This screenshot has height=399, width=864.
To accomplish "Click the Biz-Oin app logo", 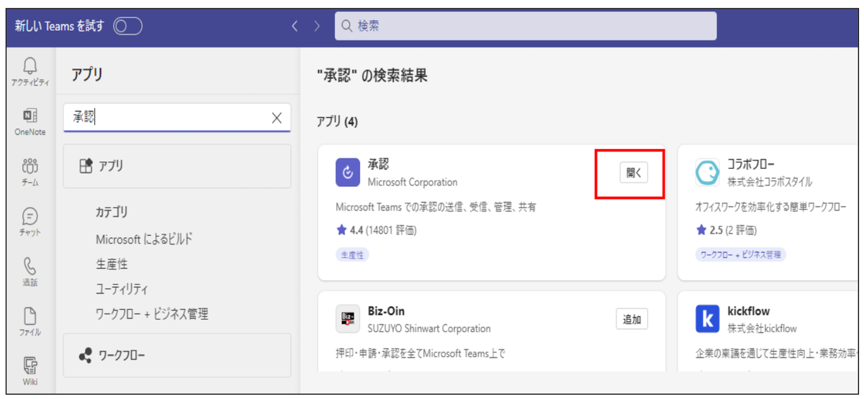I will coord(348,320).
